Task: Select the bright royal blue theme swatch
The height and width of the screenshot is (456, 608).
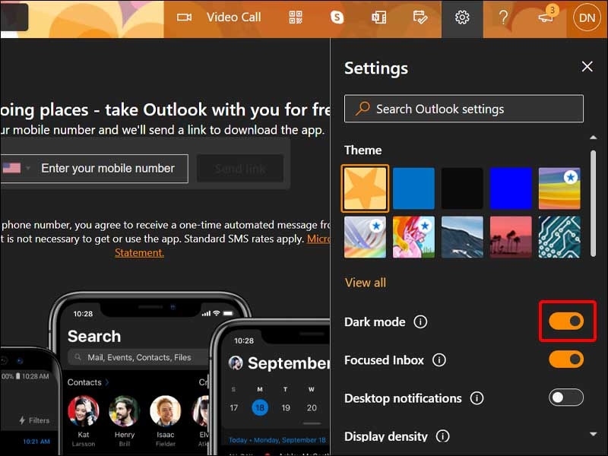Action: [511, 188]
